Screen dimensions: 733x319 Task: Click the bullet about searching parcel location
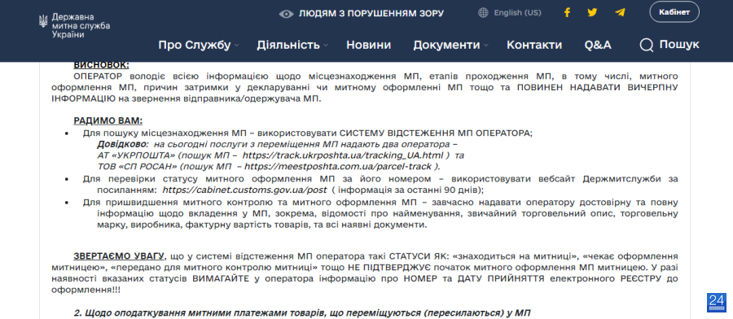pos(308,133)
